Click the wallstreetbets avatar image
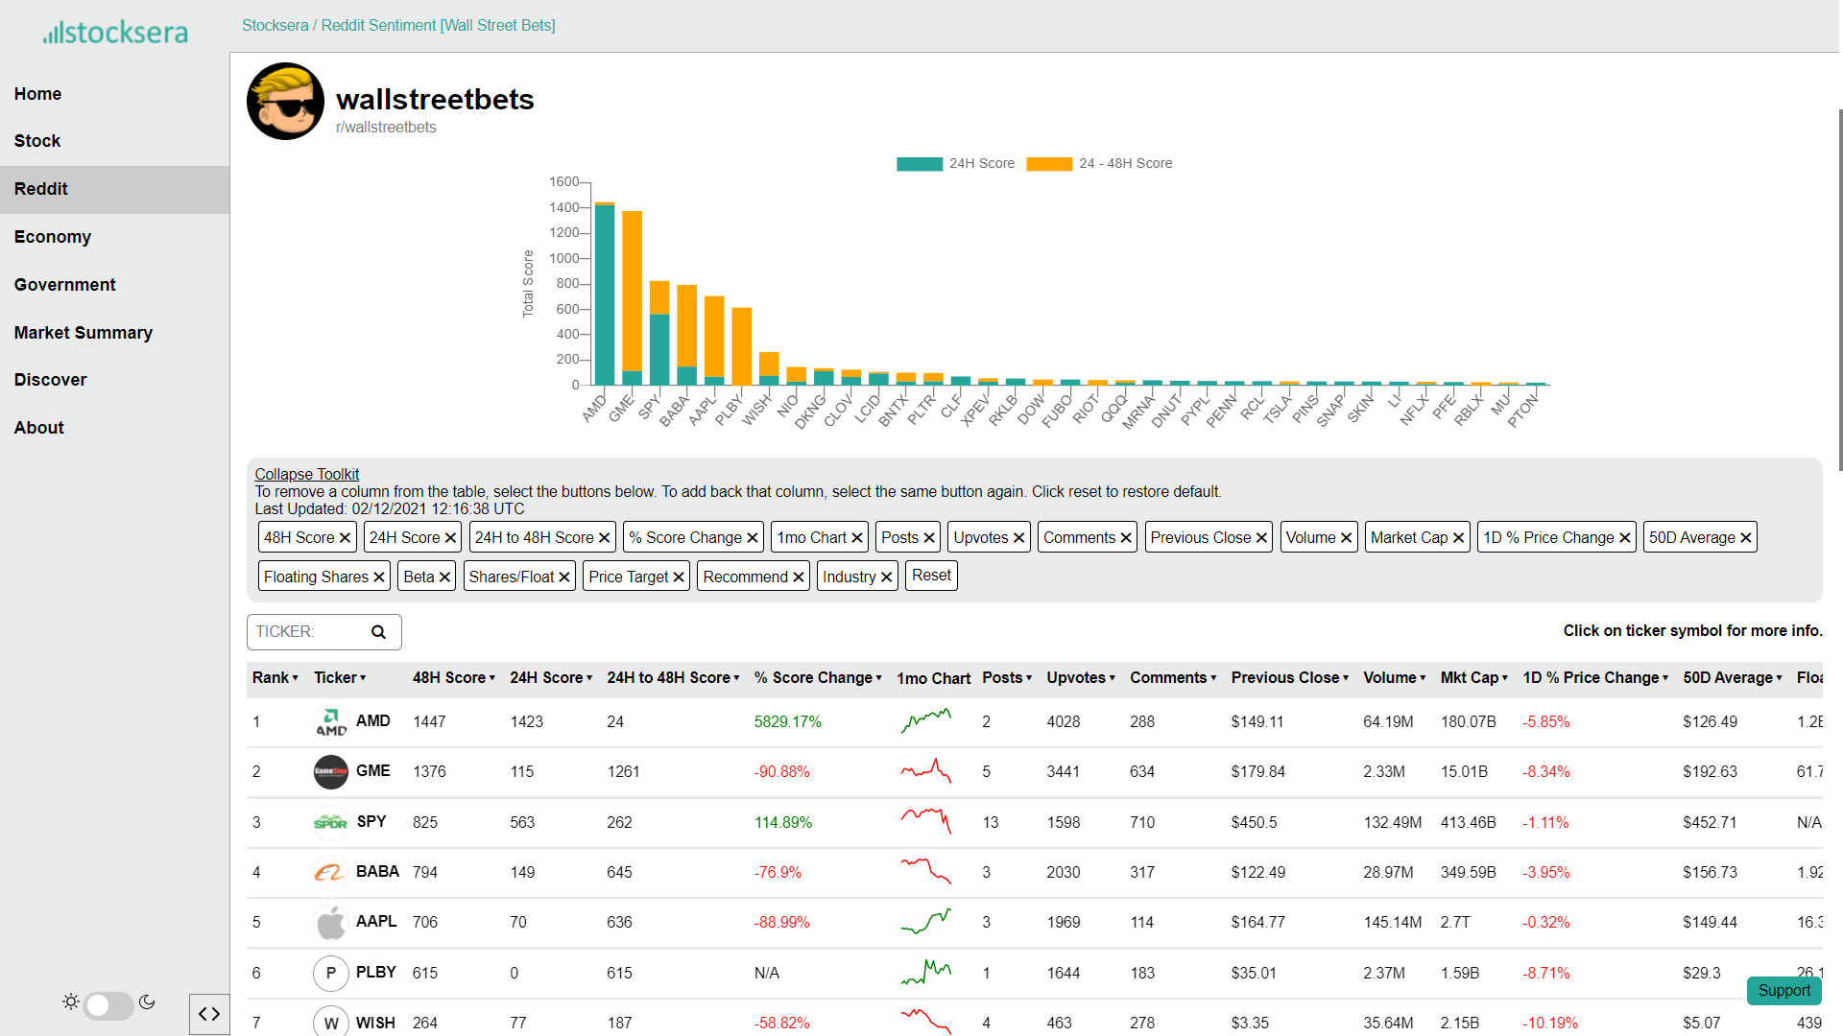This screenshot has height=1036, width=1843. coord(285,102)
